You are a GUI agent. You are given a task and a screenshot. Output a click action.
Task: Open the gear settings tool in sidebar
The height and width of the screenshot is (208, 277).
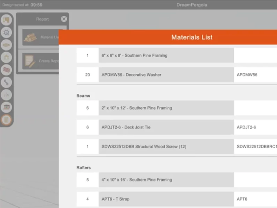6,32
